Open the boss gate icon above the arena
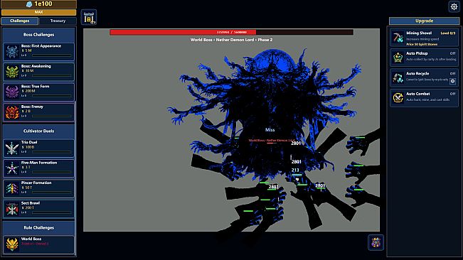Viewport: 463px width, 260px height. coord(89,18)
